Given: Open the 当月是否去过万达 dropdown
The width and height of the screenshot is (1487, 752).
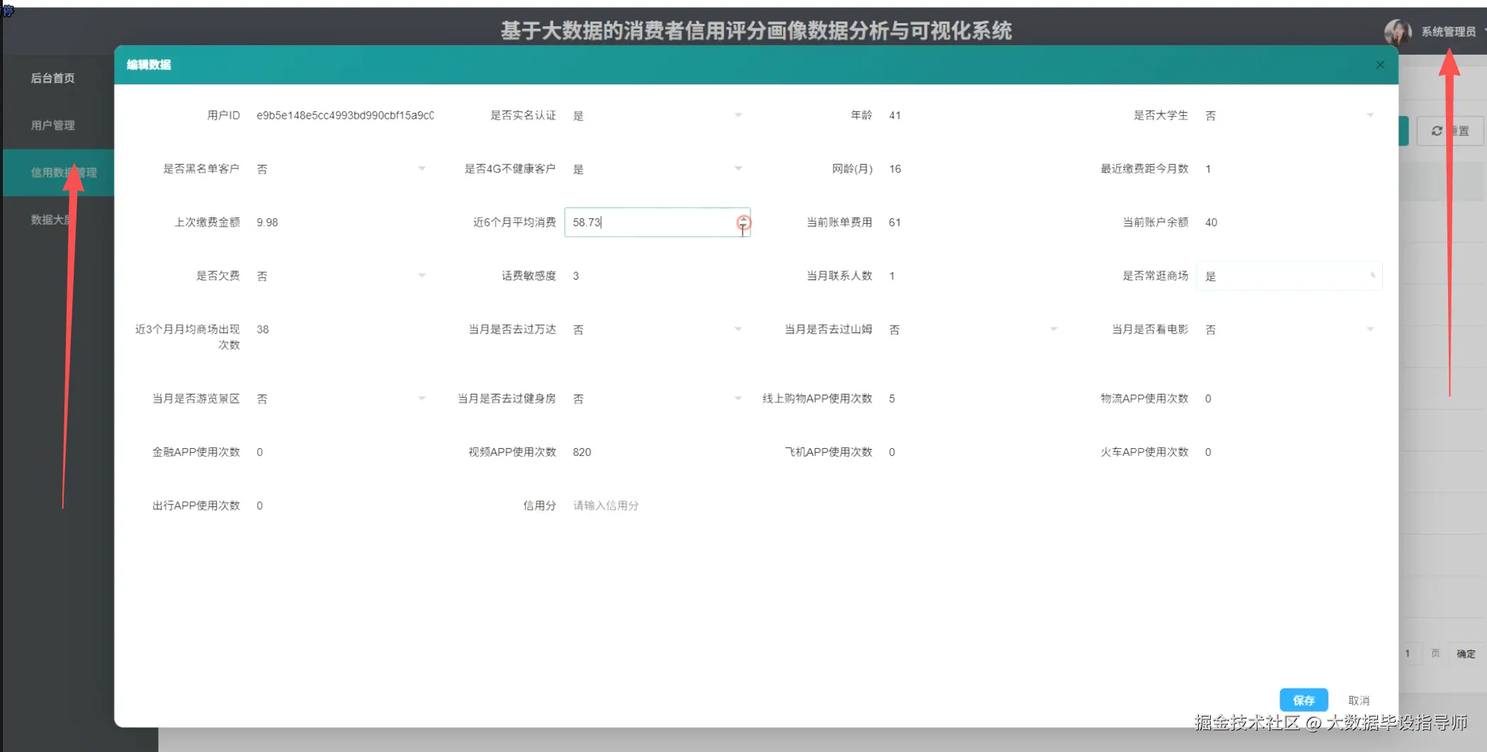Looking at the screenshot, I should tap(739, 329).
